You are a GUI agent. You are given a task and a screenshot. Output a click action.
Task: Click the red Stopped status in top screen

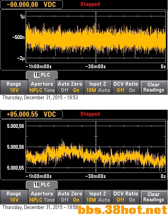point(90,4)
